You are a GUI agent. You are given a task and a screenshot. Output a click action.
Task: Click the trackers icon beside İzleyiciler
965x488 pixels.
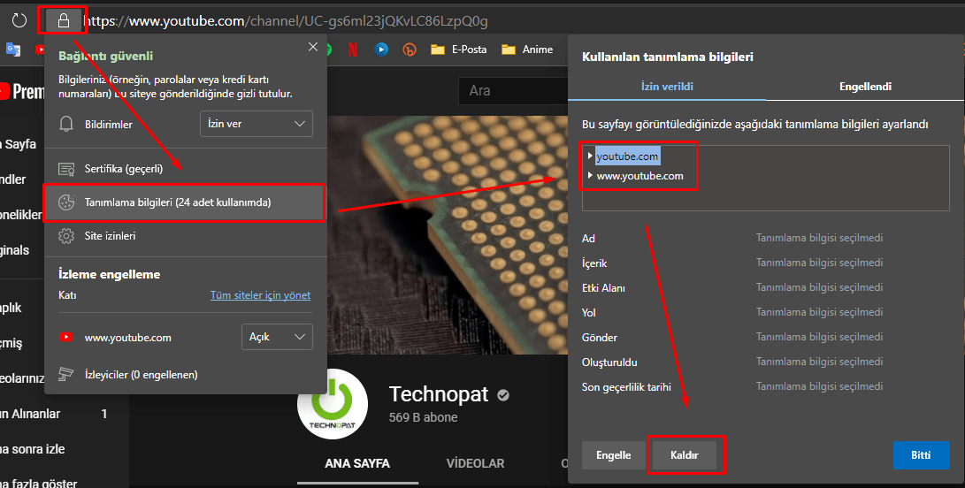pos(65,374)
